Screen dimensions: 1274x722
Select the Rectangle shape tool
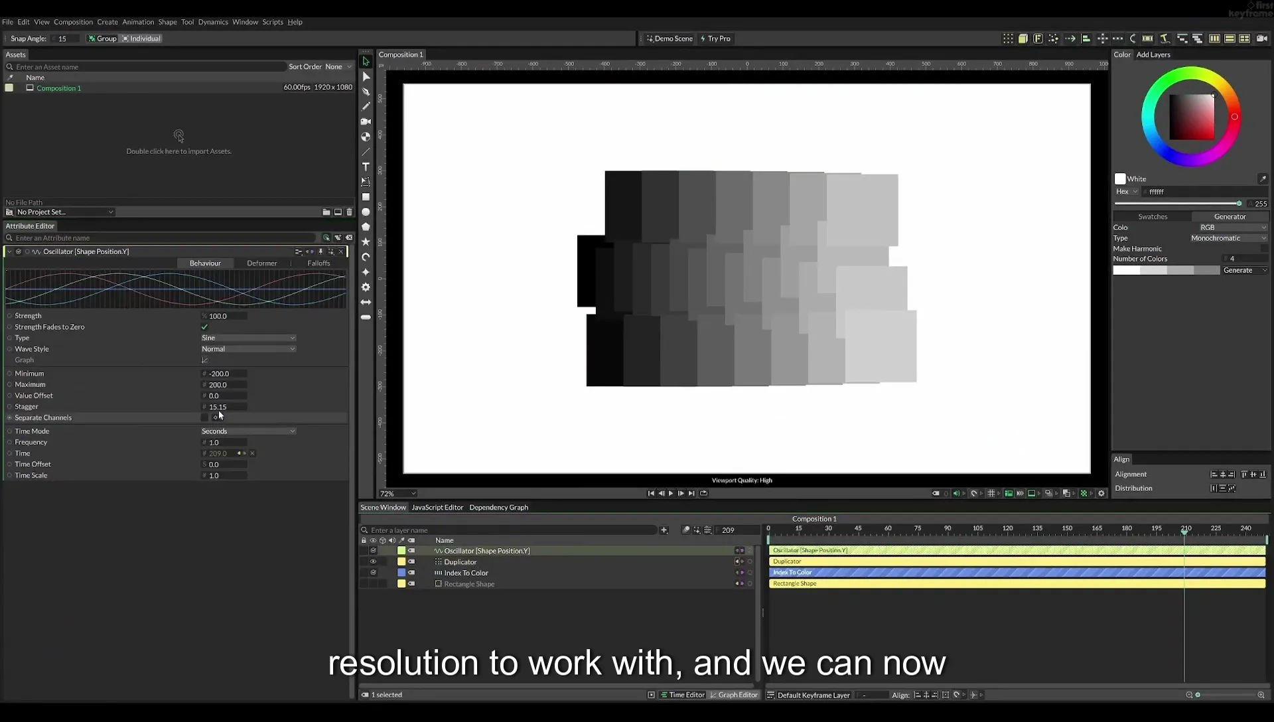[366, 197]
